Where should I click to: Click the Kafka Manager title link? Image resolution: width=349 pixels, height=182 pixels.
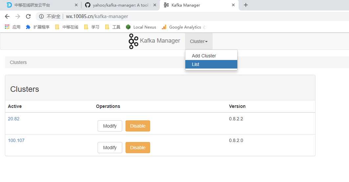coord(160,41)
